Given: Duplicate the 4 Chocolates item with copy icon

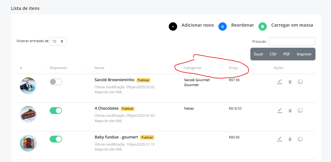Looking at the screenshot, I should click(300, 111).
